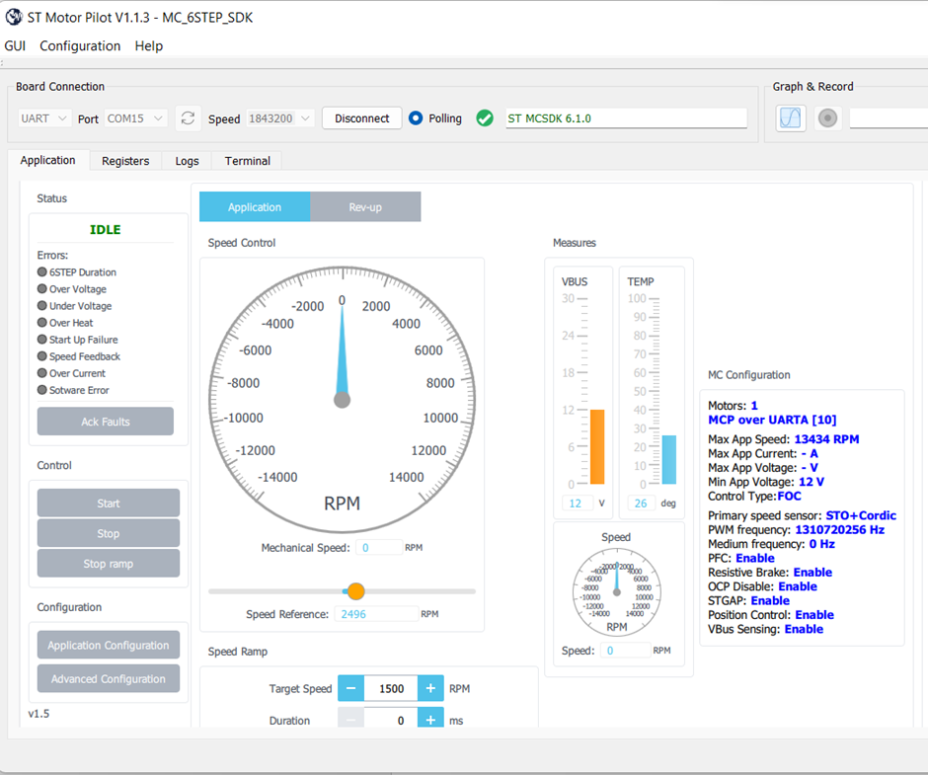928x775 pixels.
Task: Open the COM15 port dropdown
Action: point(135,118)
